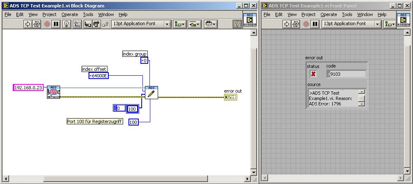Toggle retain wire values button

pos(77,24)
